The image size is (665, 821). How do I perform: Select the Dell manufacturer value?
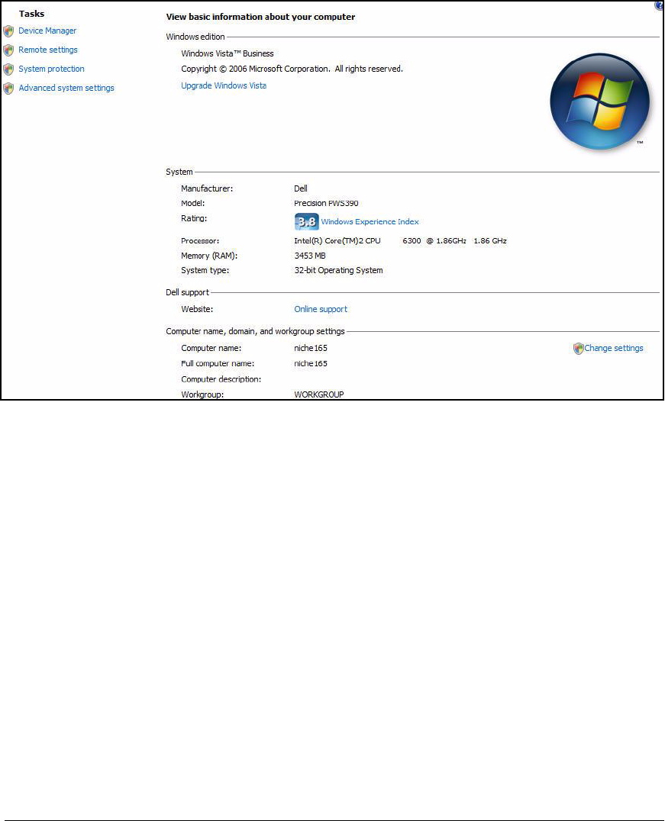tap(301, 188)
